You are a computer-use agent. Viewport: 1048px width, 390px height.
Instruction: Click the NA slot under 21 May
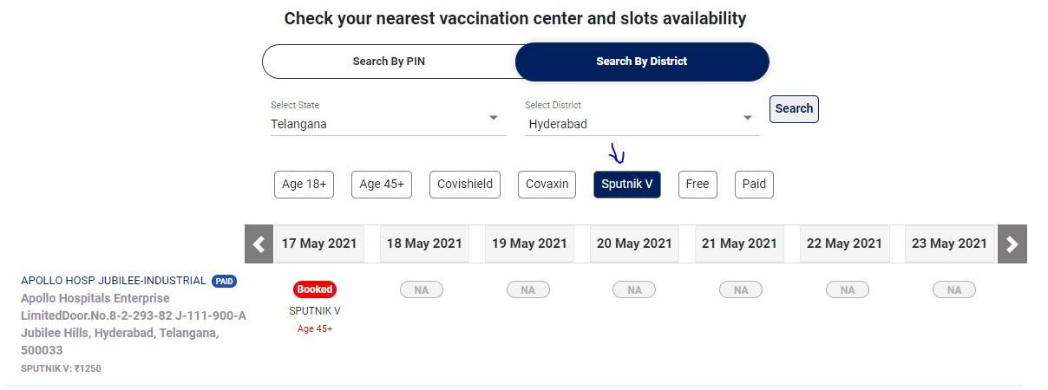pyautogui.click(x=740, y=289)
